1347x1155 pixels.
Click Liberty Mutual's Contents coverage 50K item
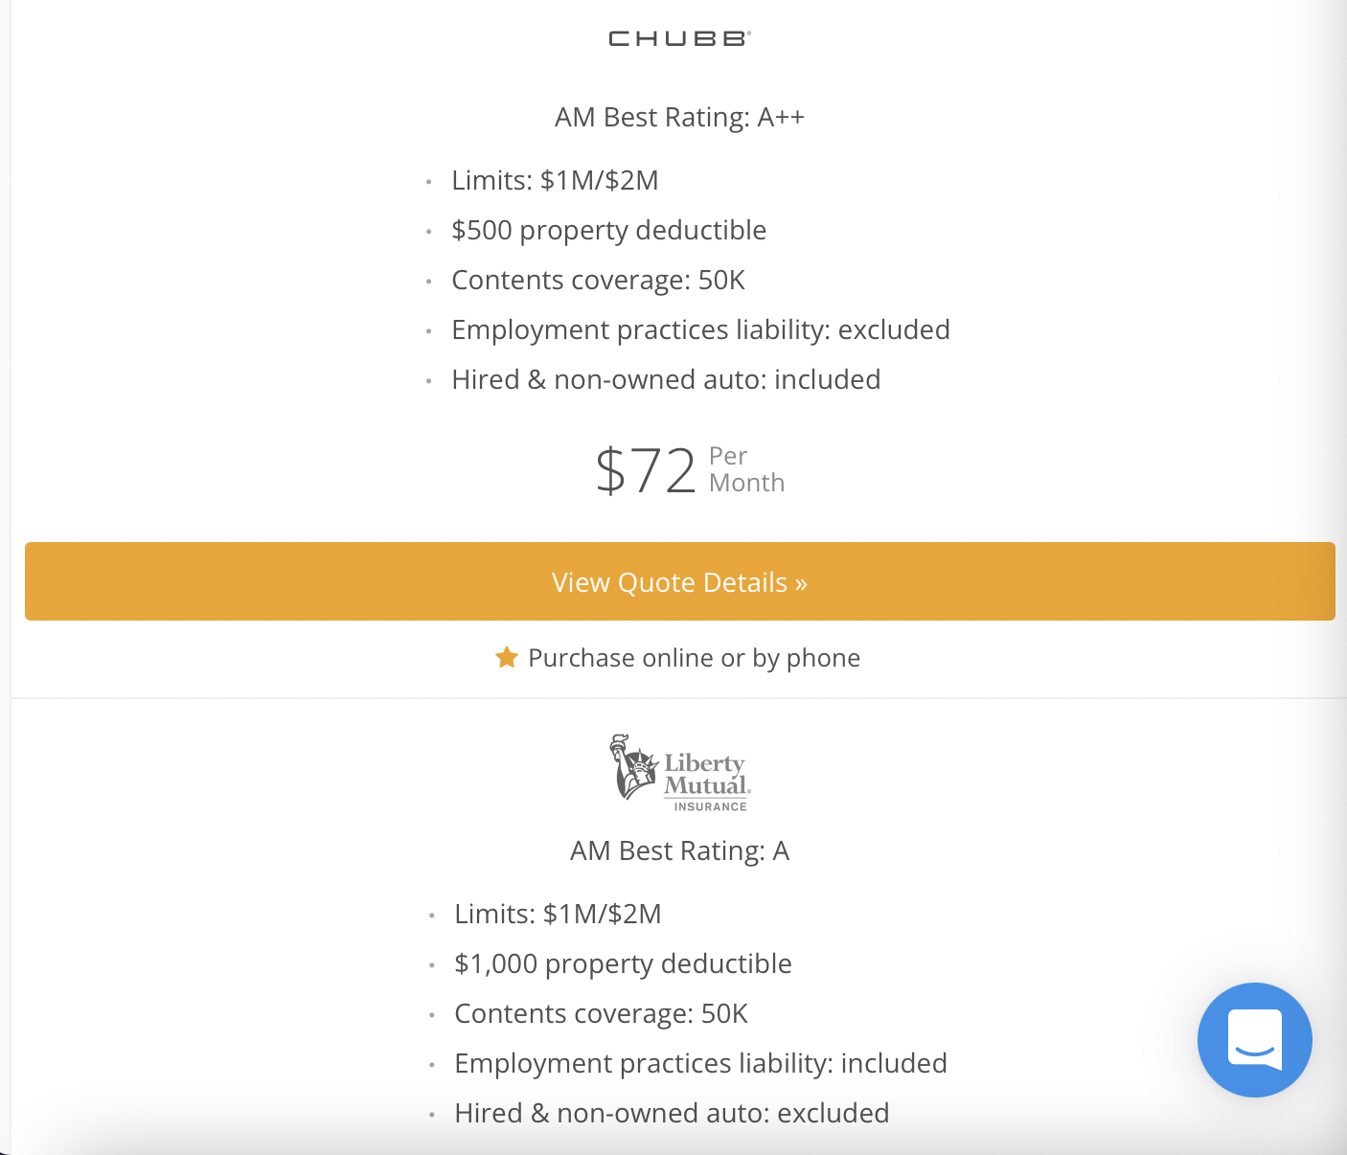pos(601,1013)
